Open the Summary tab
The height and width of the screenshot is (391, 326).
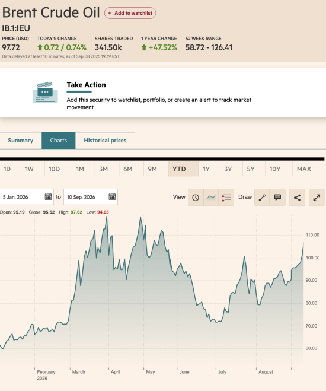tap(20, 141)
